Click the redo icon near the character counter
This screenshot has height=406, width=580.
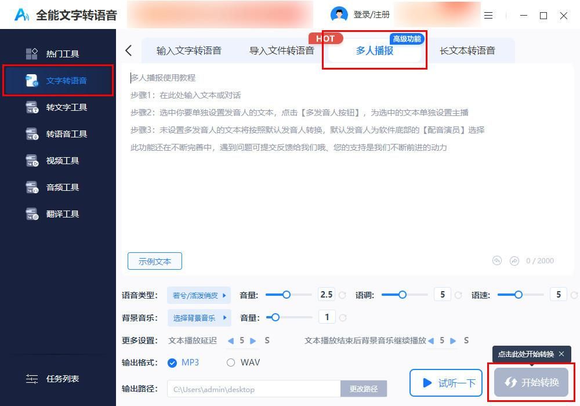pyautogui.click(x=514, y=260)
